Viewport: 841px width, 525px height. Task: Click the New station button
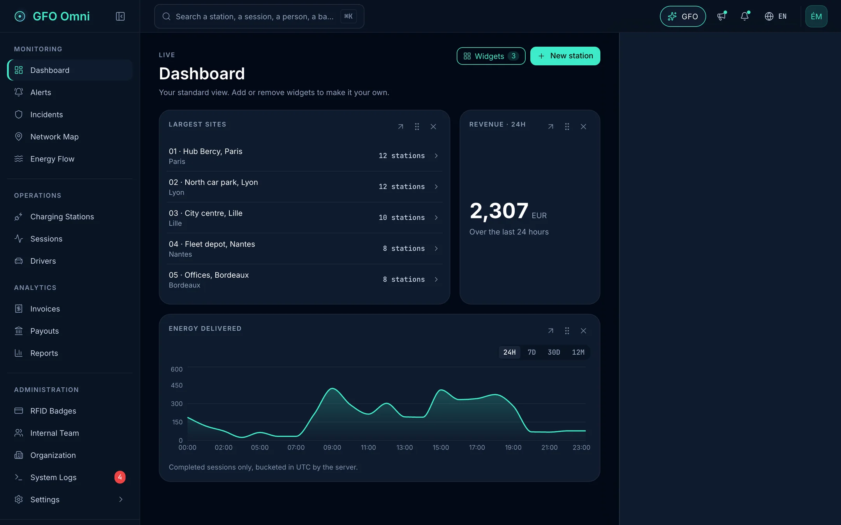click(565, 56)
